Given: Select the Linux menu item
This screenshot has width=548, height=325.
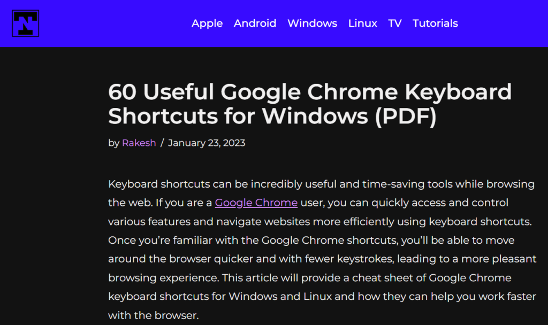Looking at the screenshot, I should point(362,24).
